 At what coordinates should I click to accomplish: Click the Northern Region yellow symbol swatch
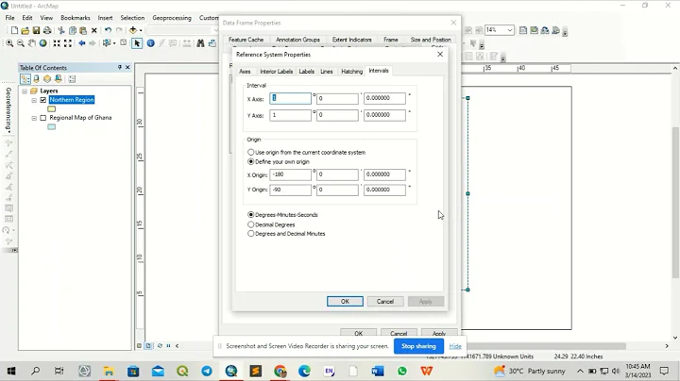(x=52, y=109)
